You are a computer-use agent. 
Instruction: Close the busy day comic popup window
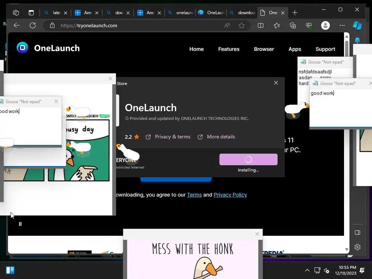110,78
